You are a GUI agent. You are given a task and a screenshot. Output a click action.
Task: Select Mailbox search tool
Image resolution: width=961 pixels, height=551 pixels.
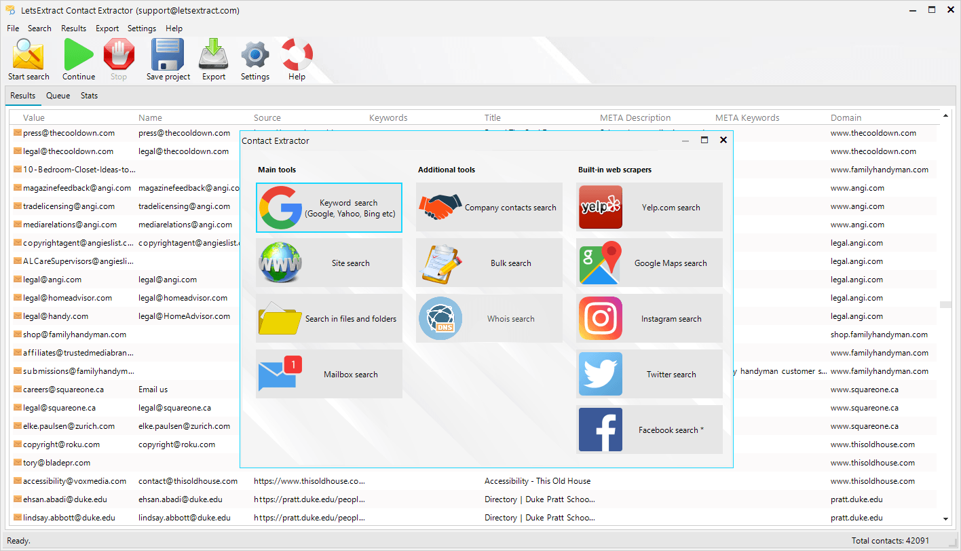pos(329,375)
